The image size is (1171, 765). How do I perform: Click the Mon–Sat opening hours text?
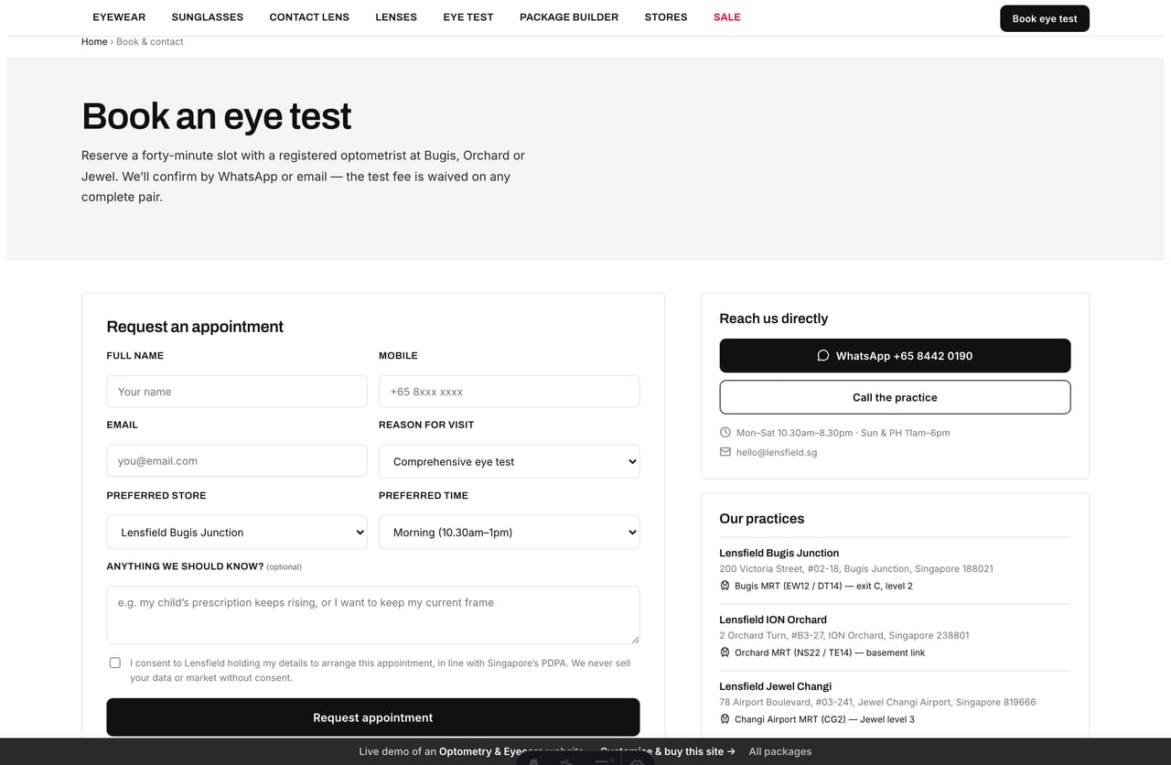tap(843, 433)
